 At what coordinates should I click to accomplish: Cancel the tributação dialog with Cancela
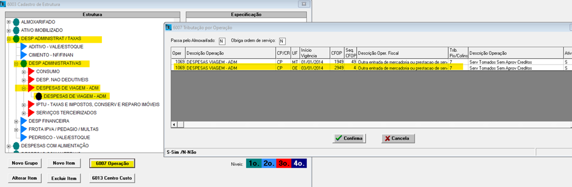tap(398, 138)
